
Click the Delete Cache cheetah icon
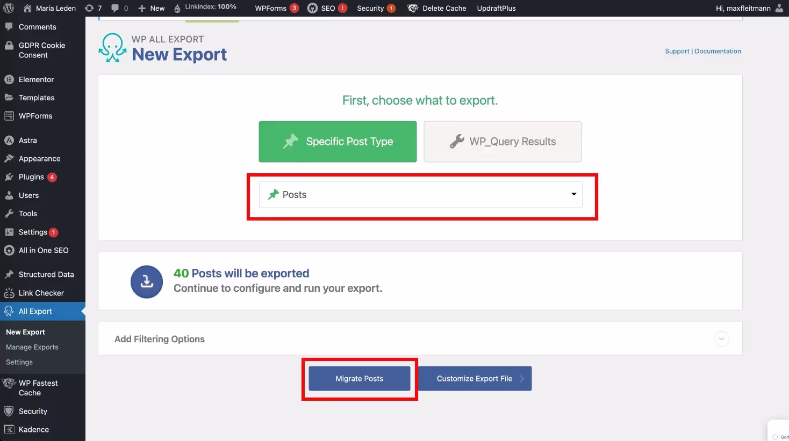point(413,8)
